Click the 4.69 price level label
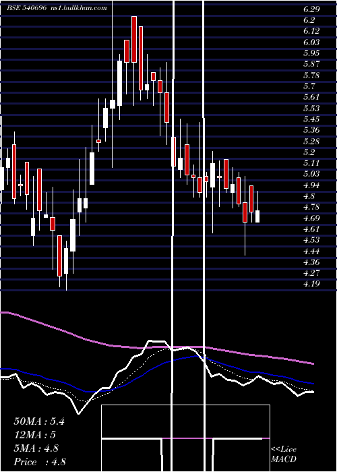The image size is (337, 472). point(311,218)
